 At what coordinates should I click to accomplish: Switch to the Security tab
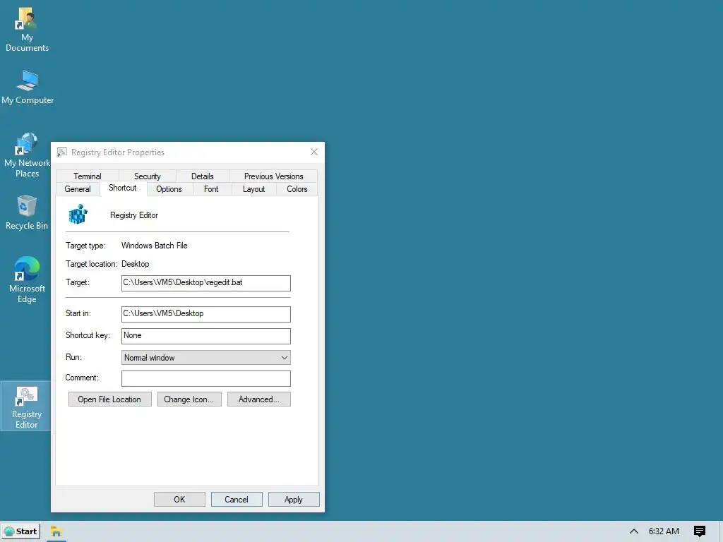point(147,176)
